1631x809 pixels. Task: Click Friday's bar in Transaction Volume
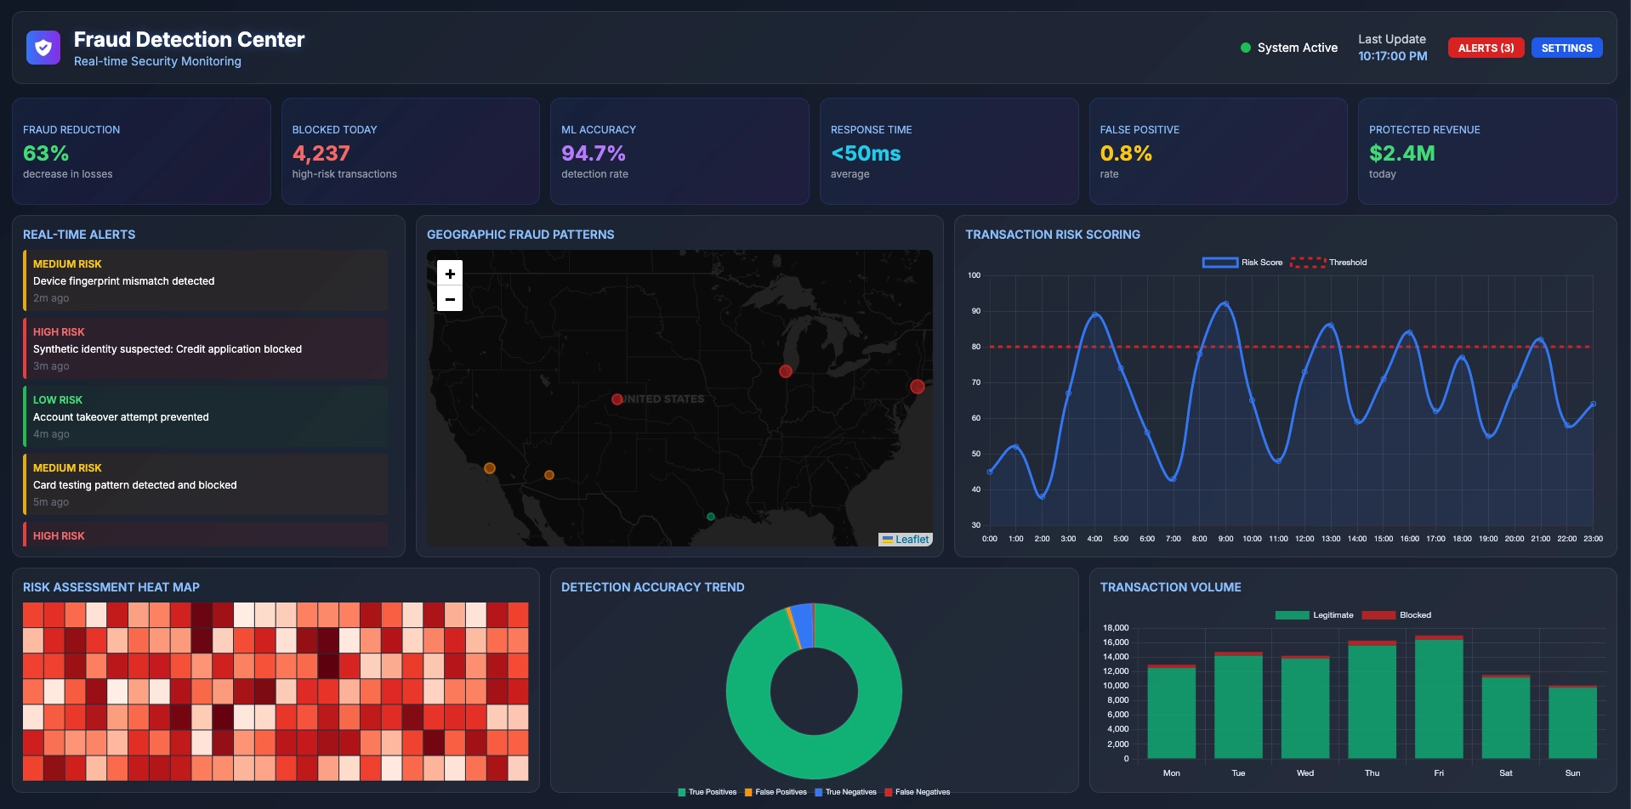click(x=1439, y=701)
